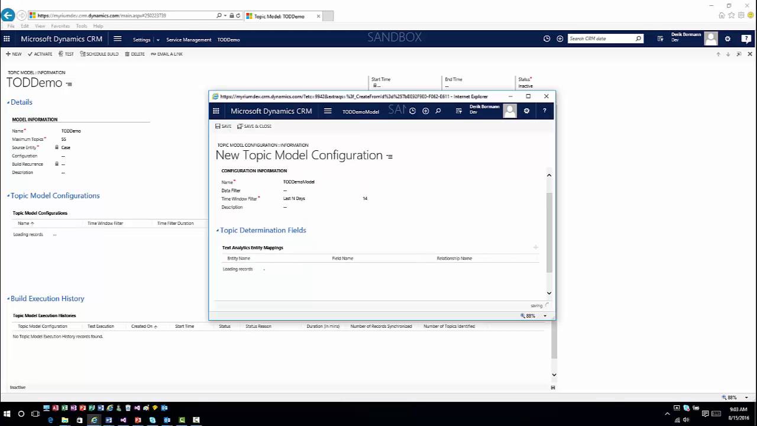Click Name field value TODDemoModel

(299, 182)
